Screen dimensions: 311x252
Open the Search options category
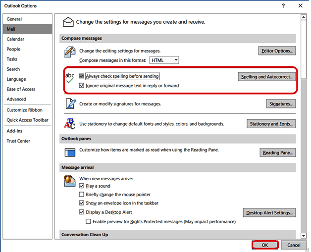pos(28,69)
